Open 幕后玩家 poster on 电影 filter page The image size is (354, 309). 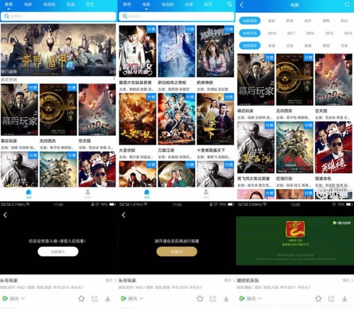256,79
